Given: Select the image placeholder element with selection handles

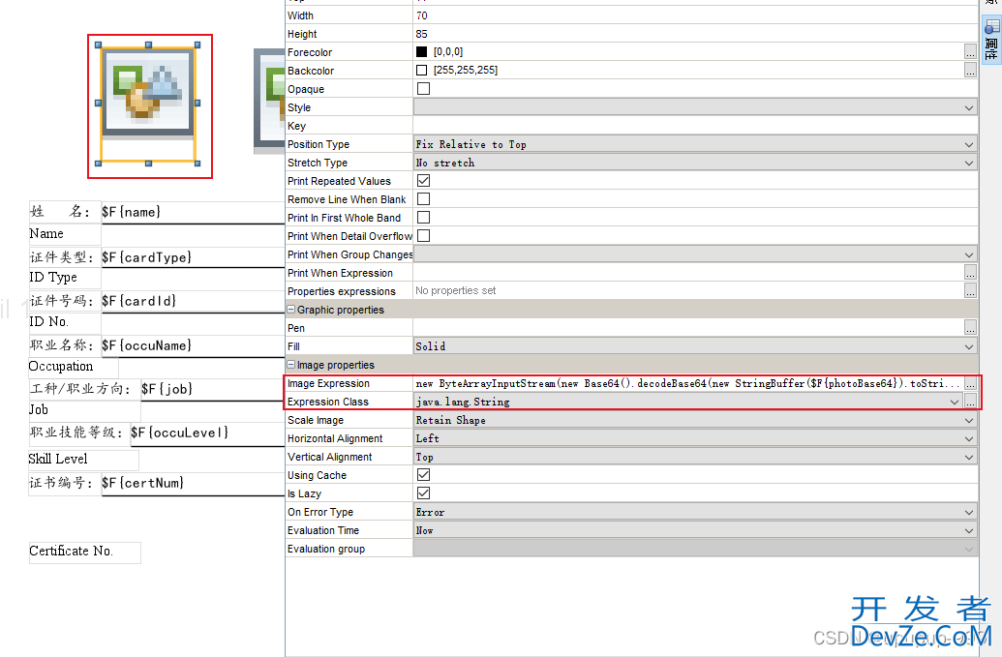Looking at the screenshot, I should click(147, 105).
